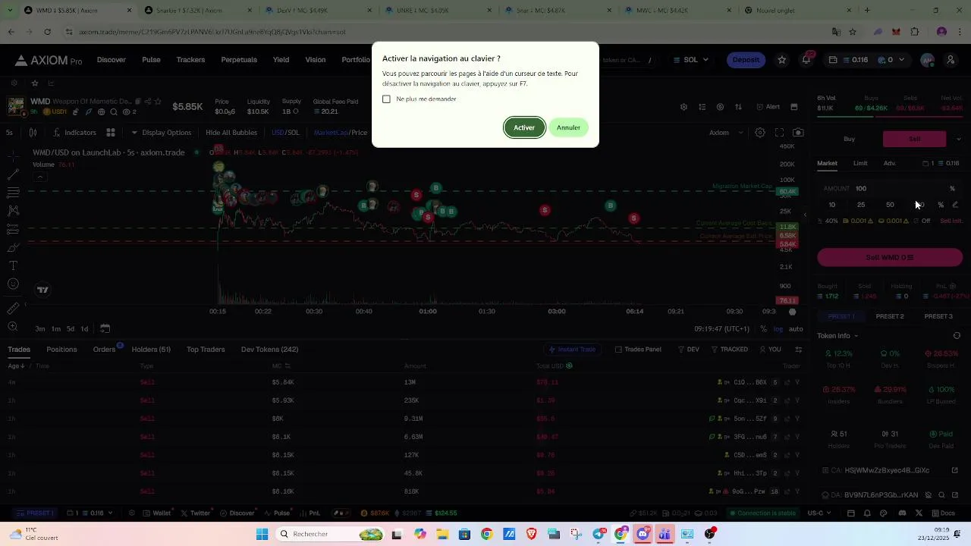This screenshot has height=546, width=971.
Task: Click the AMOUNT input field
Action: coord(889,188)
